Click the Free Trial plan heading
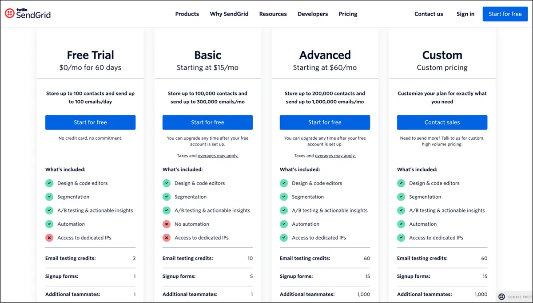The width and height of the screenshot is (533, 303). point(90,55)
